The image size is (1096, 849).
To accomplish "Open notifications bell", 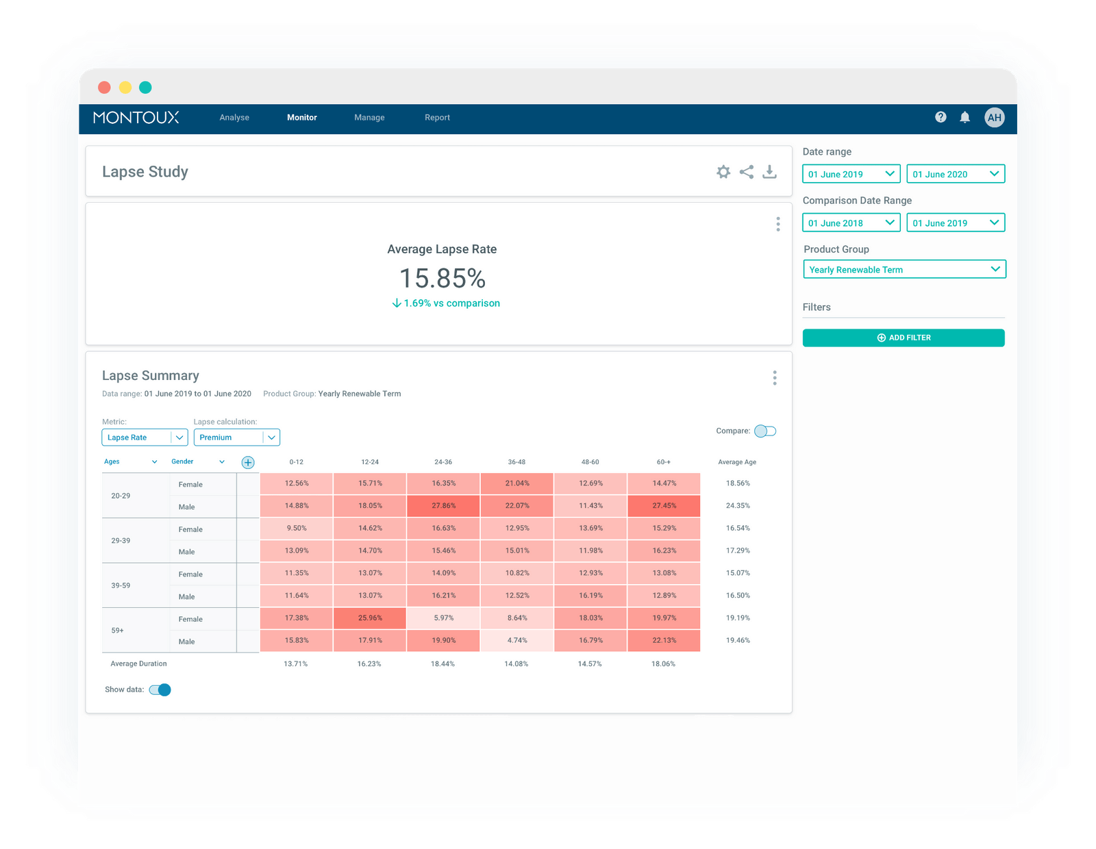I will click(964, 117).
